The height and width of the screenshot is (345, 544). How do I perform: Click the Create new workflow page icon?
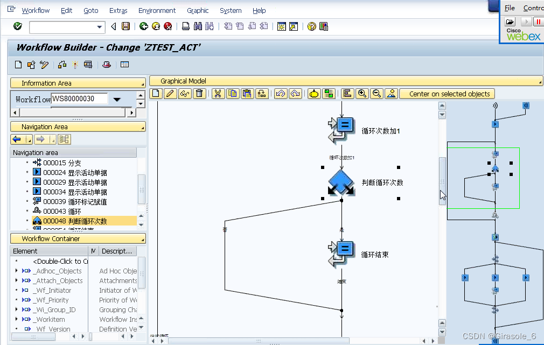18,65
